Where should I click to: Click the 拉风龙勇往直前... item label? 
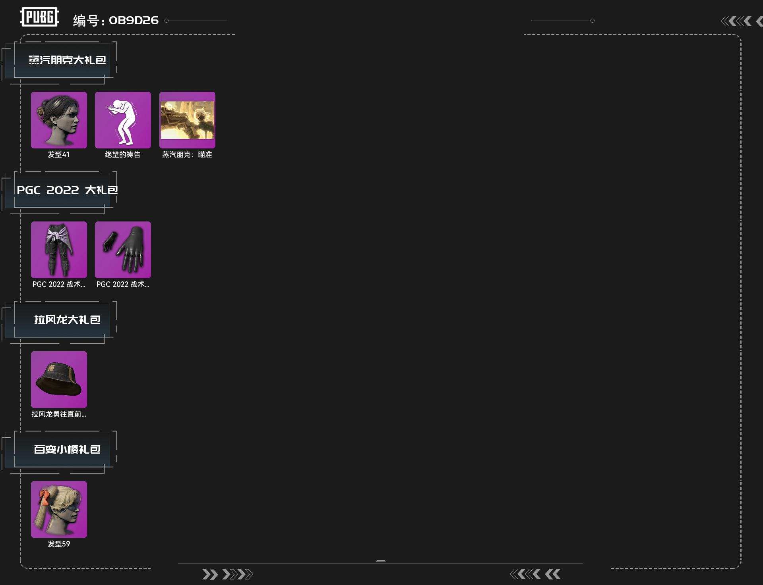pyautogui.click(x=59, y=414)
